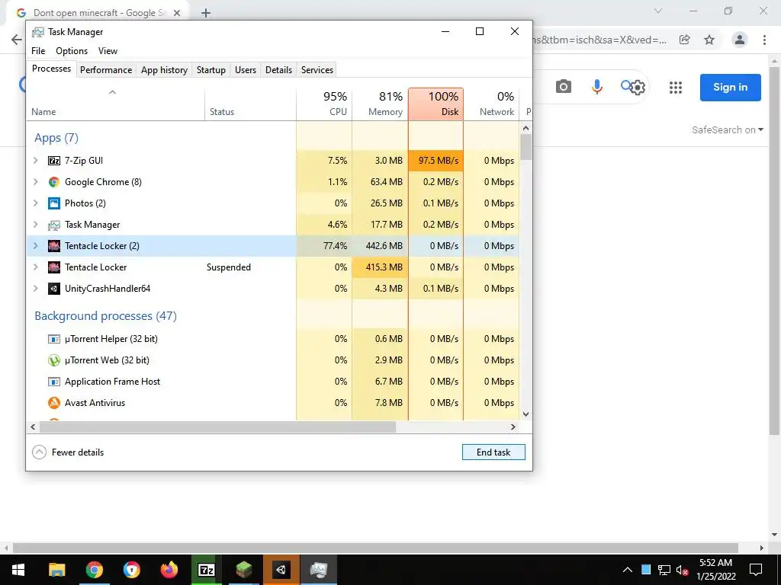Expand the Task Manager process row

click(35, 225)
